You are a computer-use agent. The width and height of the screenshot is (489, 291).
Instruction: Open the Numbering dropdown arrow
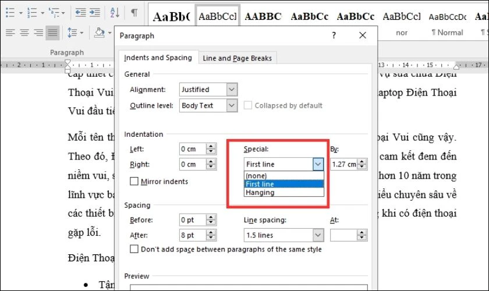(42, 13)
